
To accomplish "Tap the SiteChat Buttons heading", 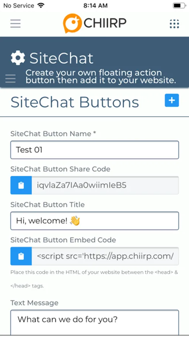I will point(75,102).
